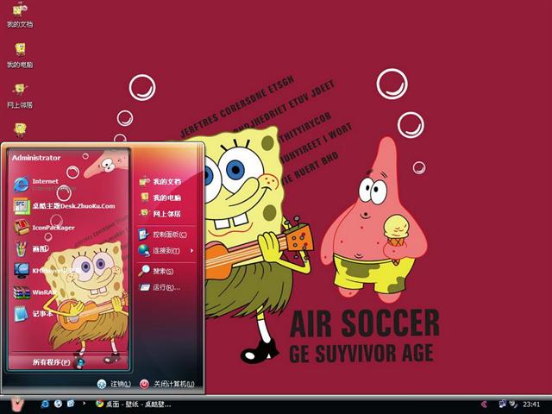Open 桌酷主题Desk.ZhuoKu.Com in the Start menu

pos(65,206)
